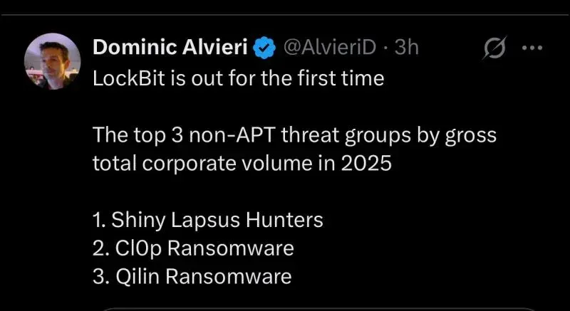
Task: Click the 3h post timestamp
Action: tap(405, 48)
